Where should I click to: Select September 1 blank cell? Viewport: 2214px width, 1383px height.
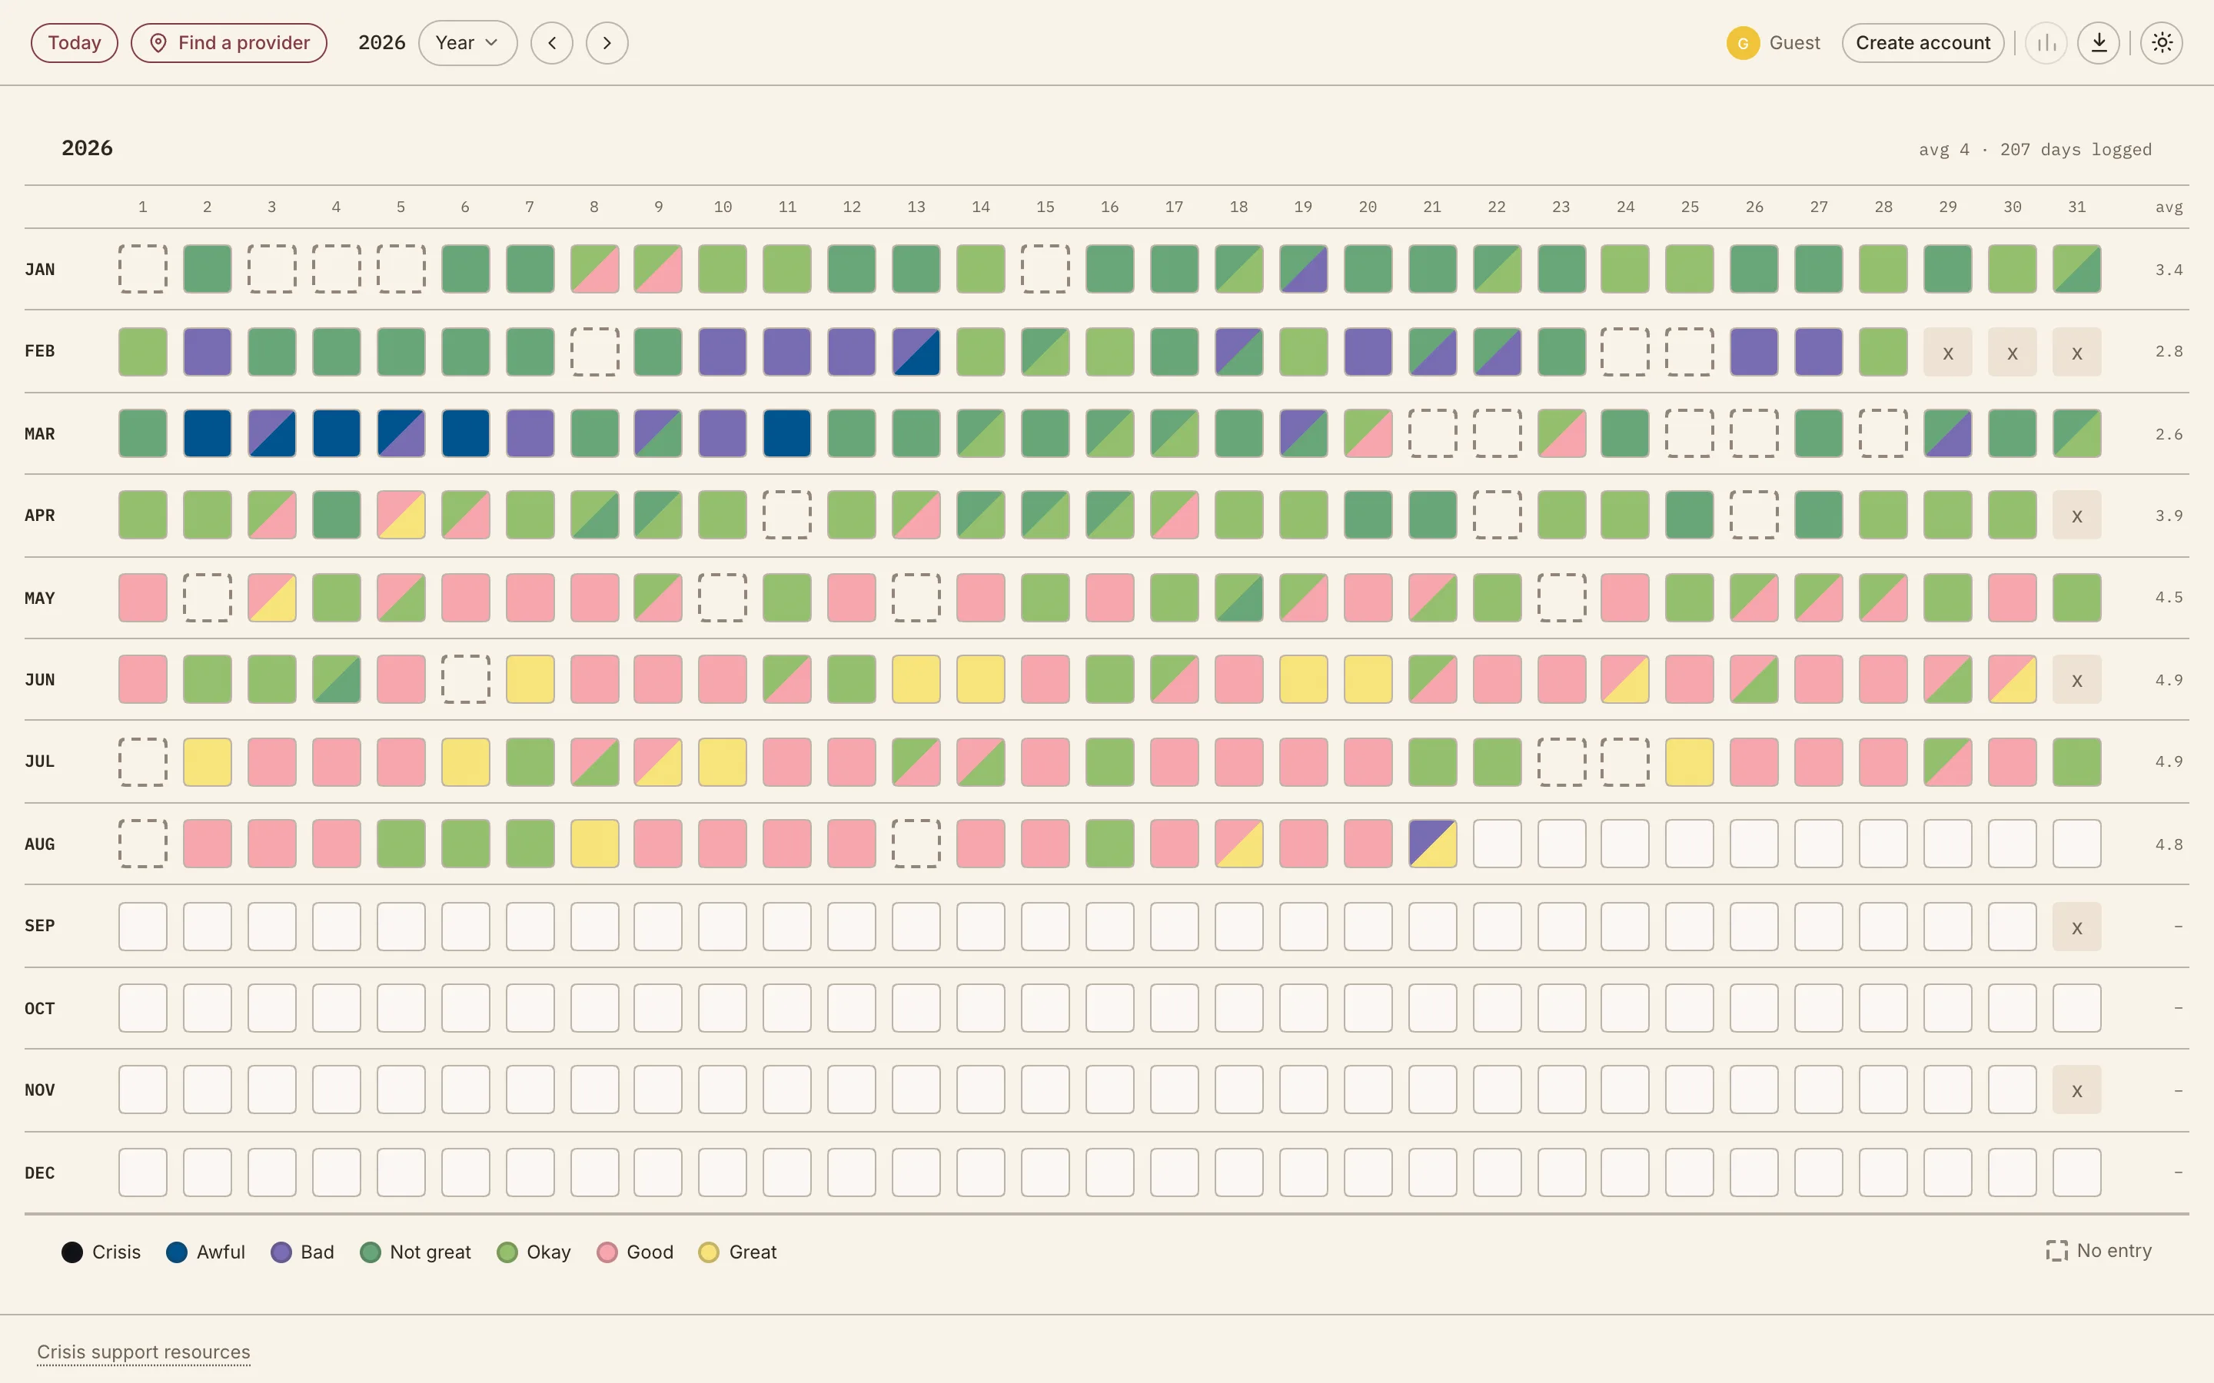click(143, 926)
